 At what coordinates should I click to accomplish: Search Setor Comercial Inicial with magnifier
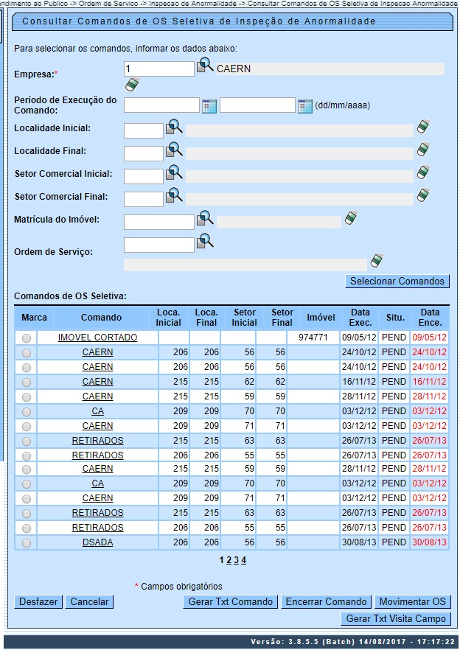tap(174, 173)
